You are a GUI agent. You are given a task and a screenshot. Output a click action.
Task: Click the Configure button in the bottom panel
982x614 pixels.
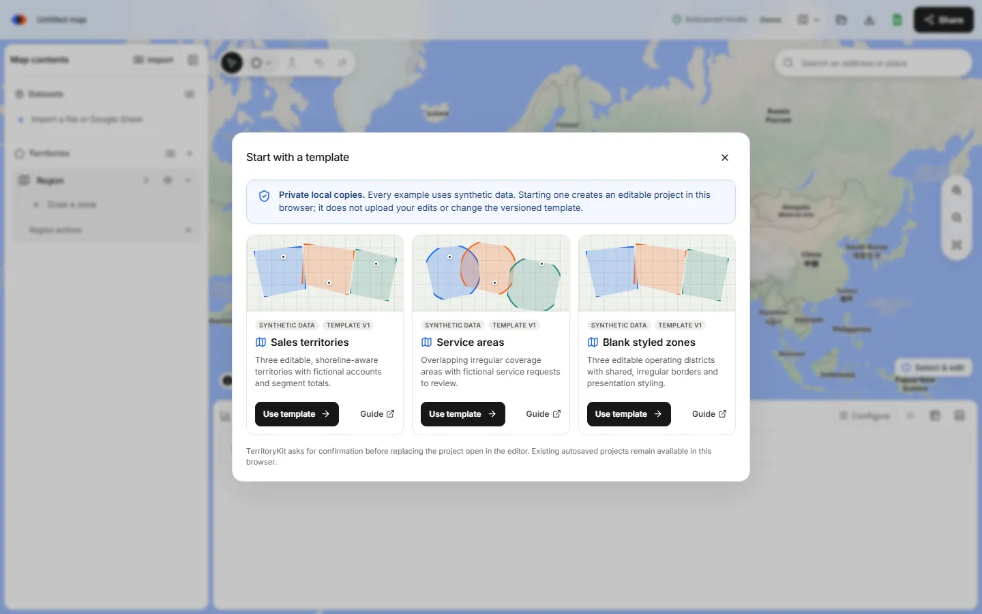click(865, 415)
